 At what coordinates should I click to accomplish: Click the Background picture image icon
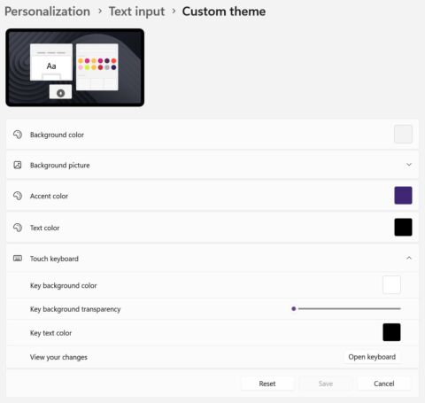(x=18, y=165)
